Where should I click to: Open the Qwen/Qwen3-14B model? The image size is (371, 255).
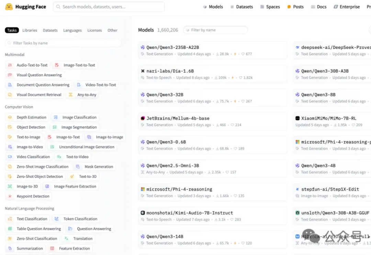coord(213,240)
